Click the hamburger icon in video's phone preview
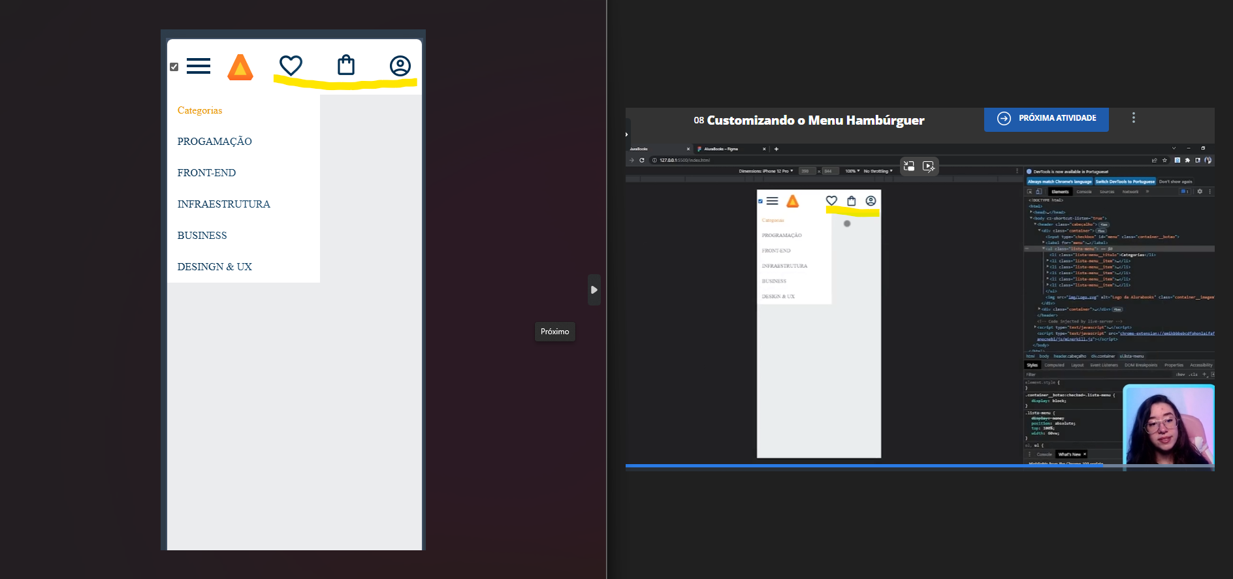Screen dimensions: 1233x579 point(773,201)
